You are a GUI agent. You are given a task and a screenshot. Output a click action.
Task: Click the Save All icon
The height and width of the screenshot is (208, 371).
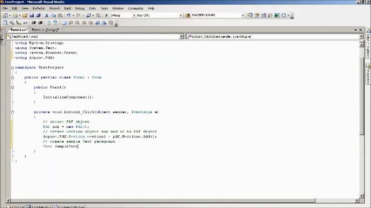[x=38, y=16]
